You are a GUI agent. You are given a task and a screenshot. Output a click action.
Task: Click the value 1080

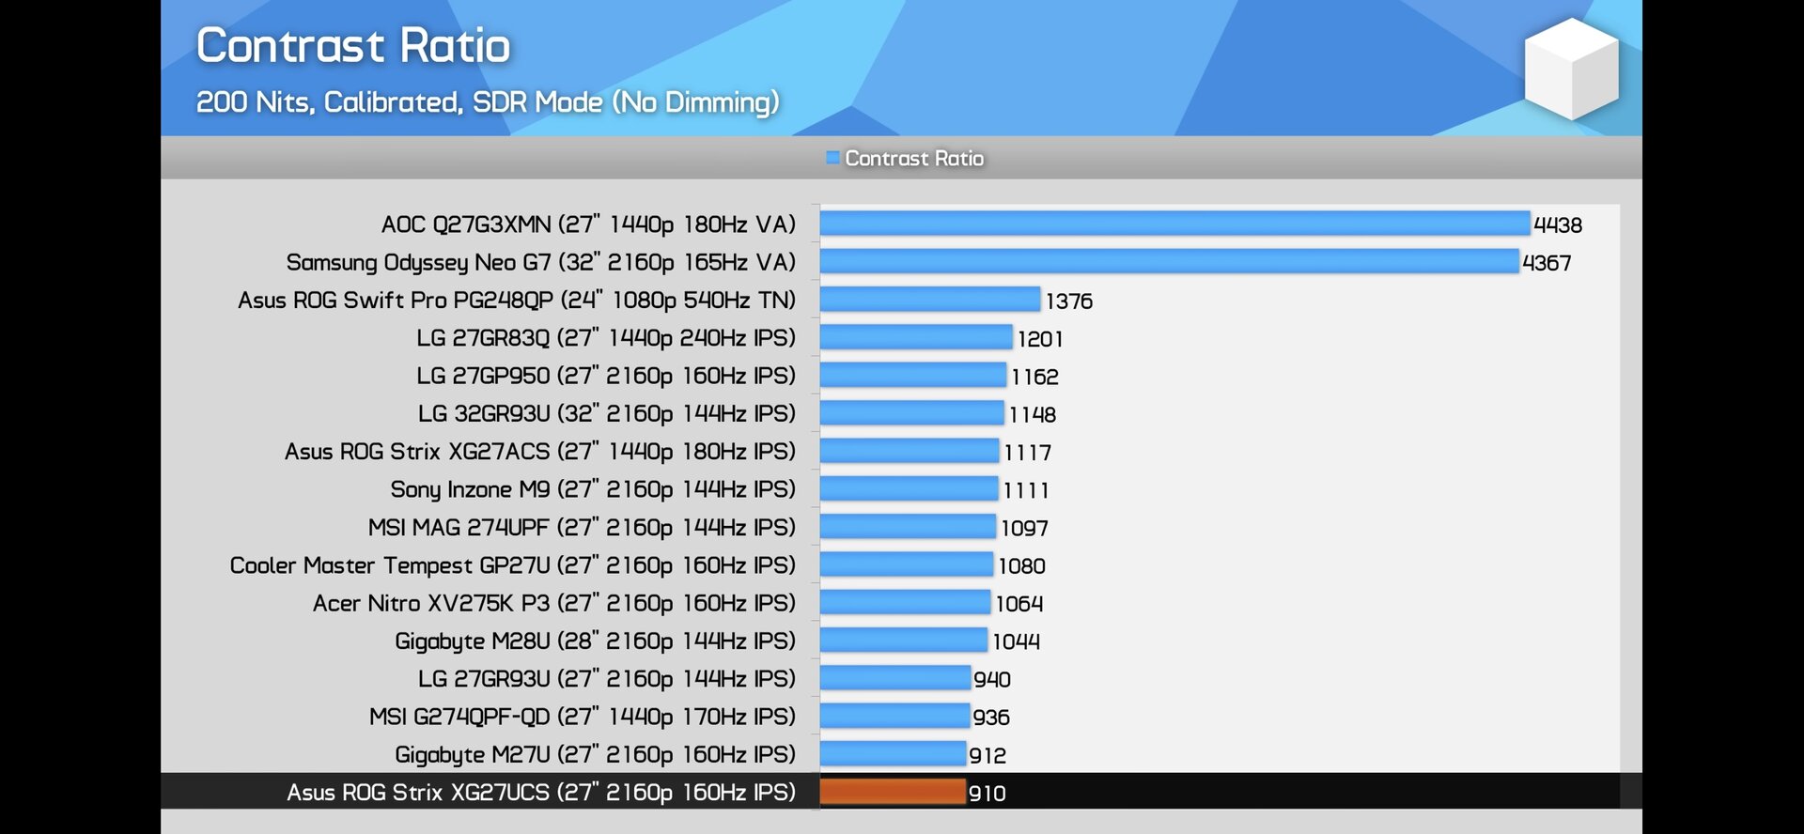click(1021, 566)
